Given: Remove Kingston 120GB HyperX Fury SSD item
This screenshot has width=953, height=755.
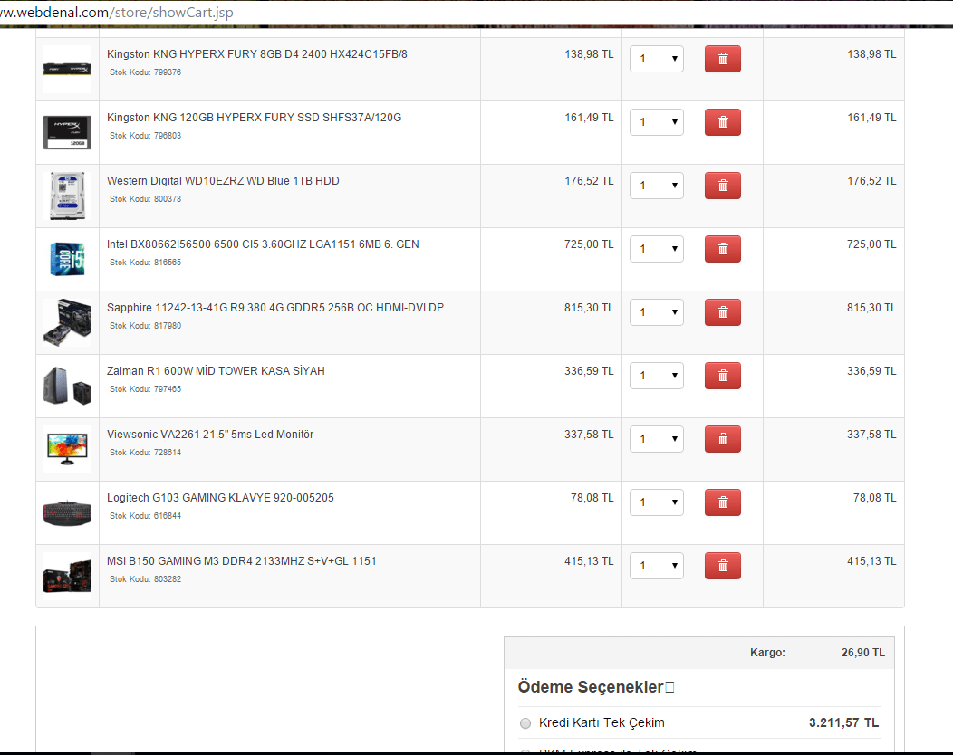Looking at the screenshot, I should (723, 122).
